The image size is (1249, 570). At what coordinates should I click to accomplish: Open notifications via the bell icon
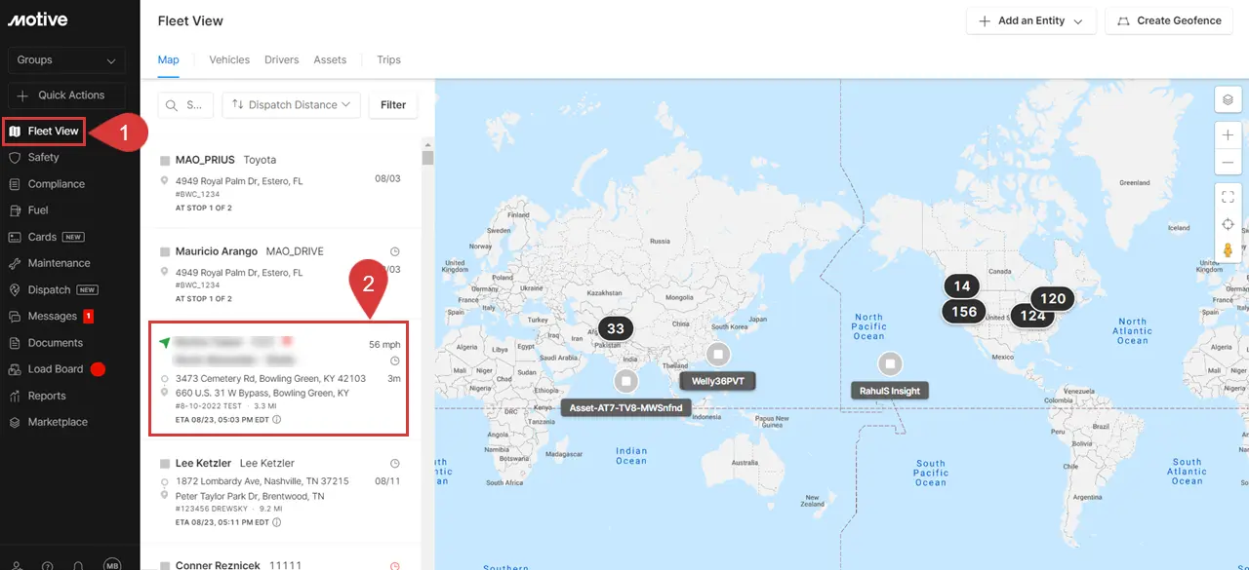pos(78,565)
